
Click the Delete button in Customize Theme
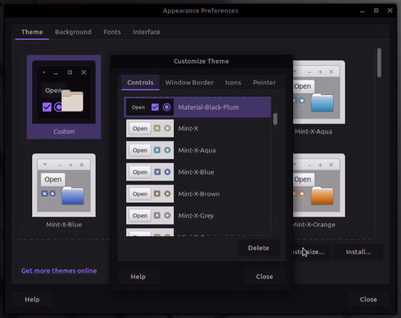[258, 248]
